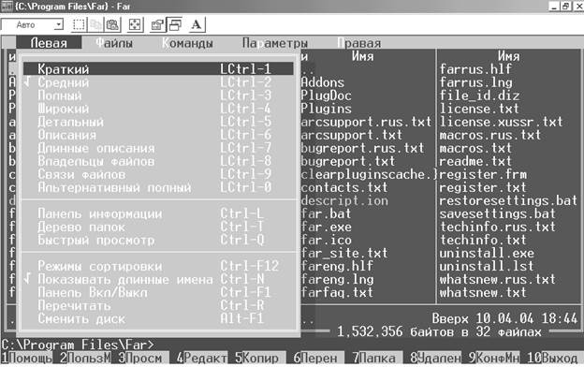Open Режимы сортировки menu entry

(x=158, y=267)
